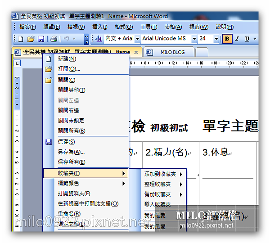This screenshot has width=270, height=243.
Task: Expand the 標籤顏色 submenu
Action: (x=86, y=183)
